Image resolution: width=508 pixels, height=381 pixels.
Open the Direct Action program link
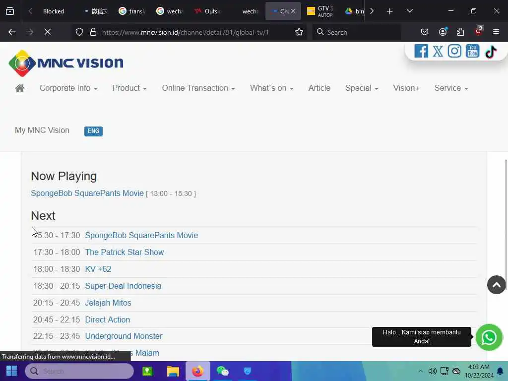pyautogui.click(x=107, y=319)
